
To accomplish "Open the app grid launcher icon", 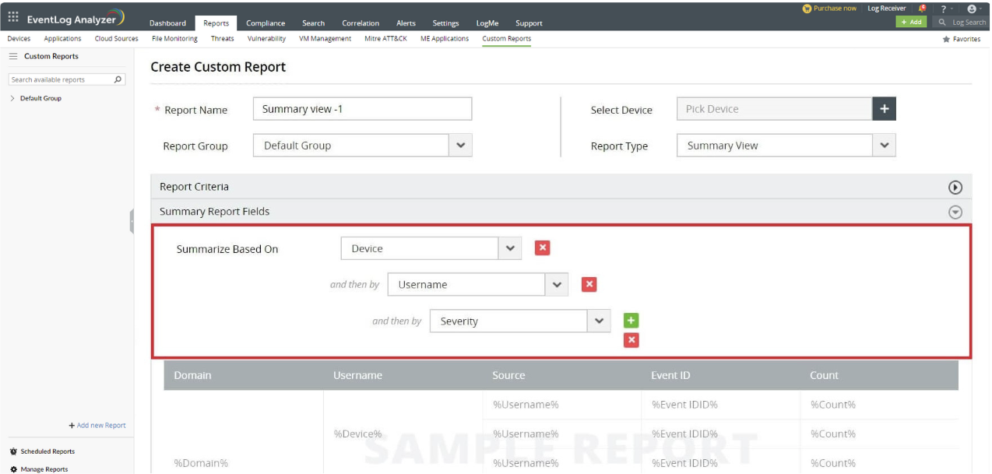I will (x=13, y=17).
